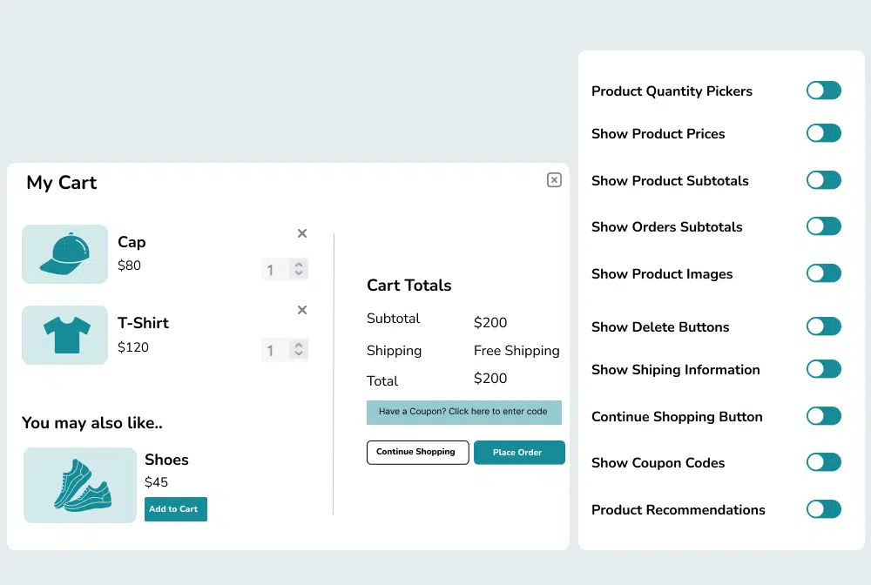Viewport: 871px width, 585px height.
Task: Open the Have a Coupon code bar
Action: coord(463,412)
